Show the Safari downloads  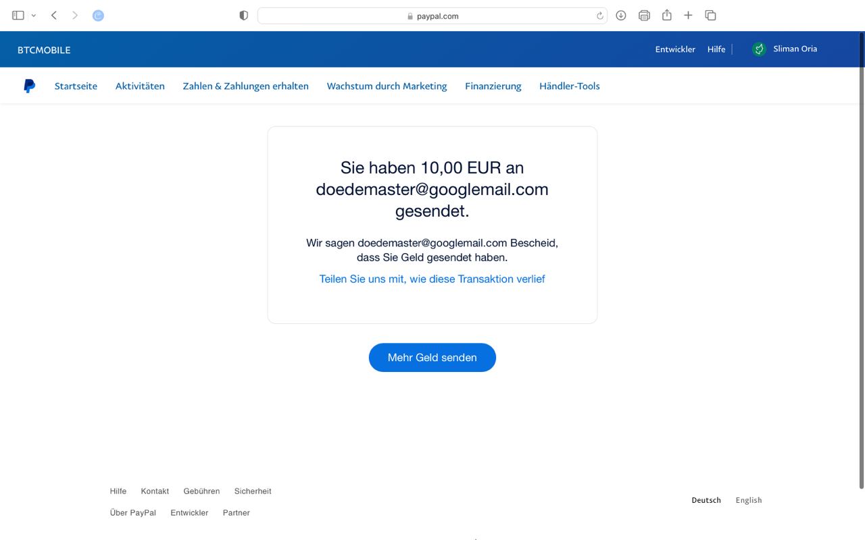pyautogui.click(x=621, y=16)
